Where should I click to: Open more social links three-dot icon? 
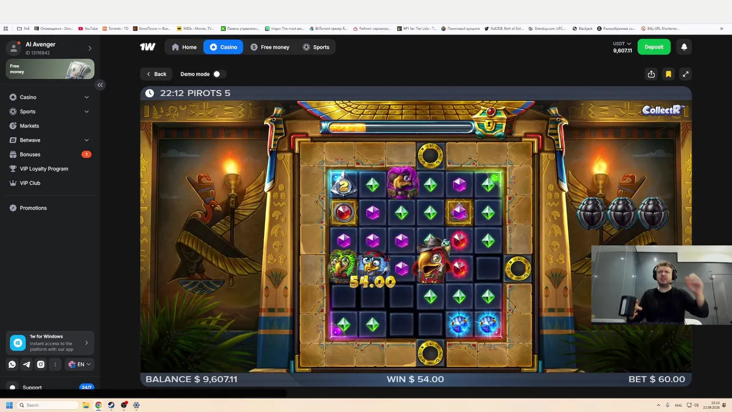pyautogui.click(x=55, y=364)
